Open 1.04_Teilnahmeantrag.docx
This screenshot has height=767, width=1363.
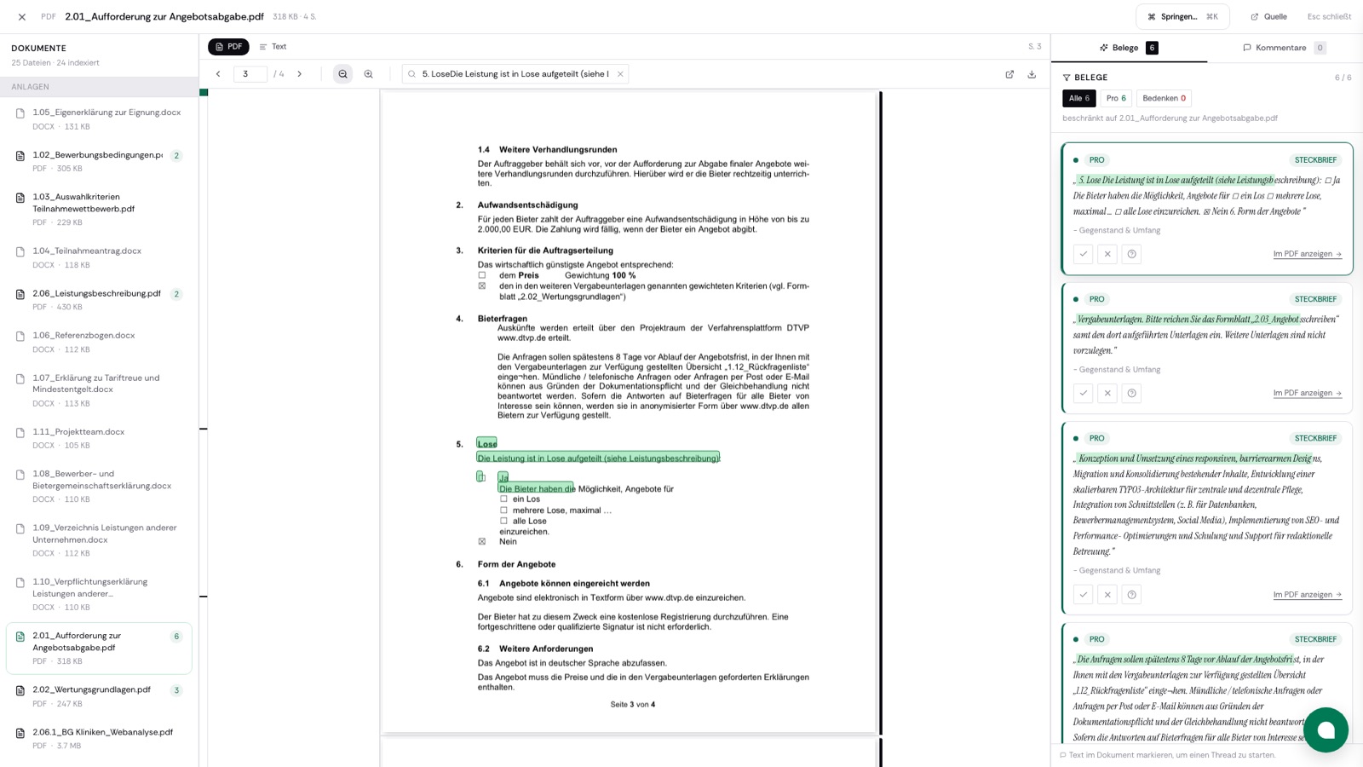click(99, 257)
